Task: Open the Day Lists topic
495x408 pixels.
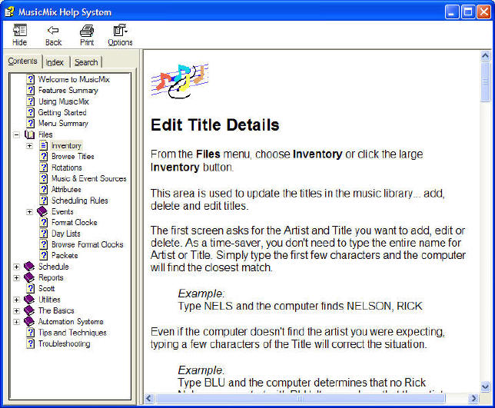Action: coord(66,234)
